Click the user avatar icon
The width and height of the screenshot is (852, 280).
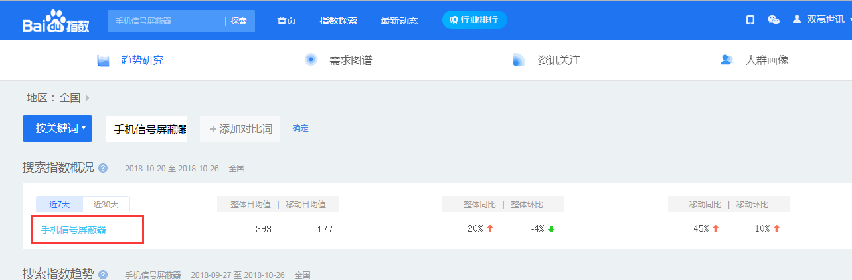[x=797, y=20]
